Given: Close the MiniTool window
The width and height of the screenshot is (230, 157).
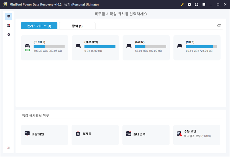Looking at the screenshot, I should (x=225, y=4).
